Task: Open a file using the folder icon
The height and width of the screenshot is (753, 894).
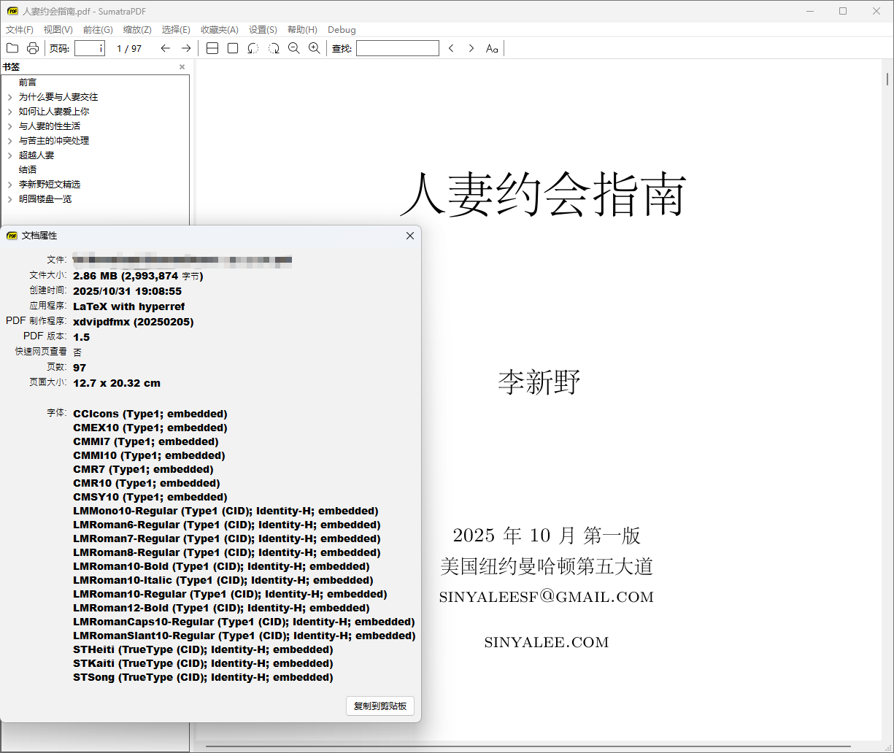Action: pos(12,48)
